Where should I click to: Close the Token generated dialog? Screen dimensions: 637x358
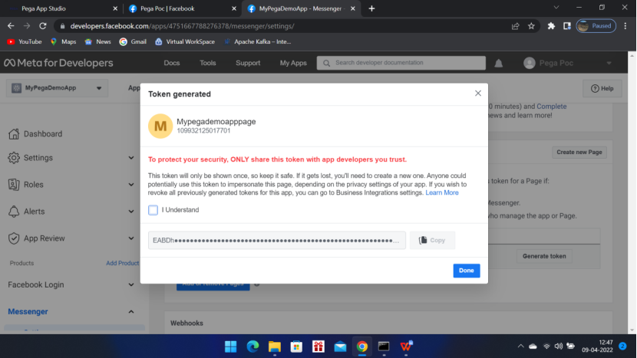[477, 94]
